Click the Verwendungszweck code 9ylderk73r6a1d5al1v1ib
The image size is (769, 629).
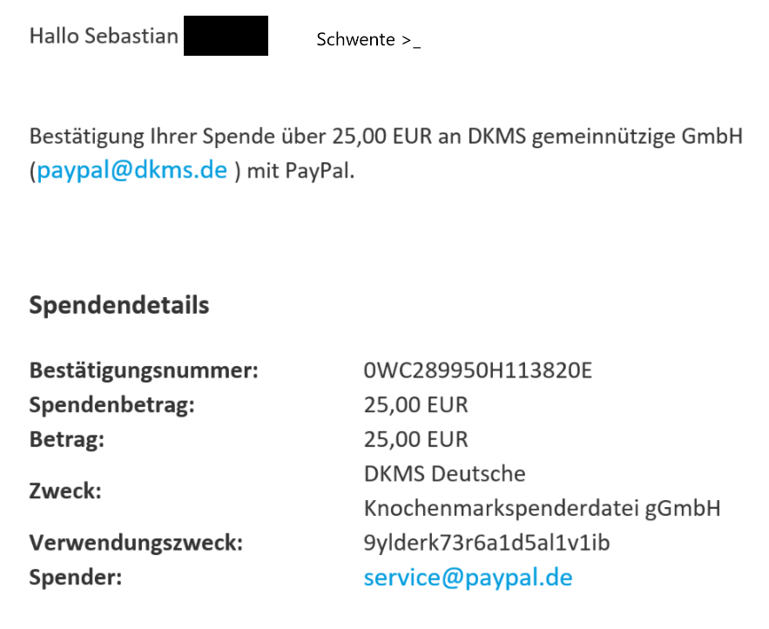tap(487, 543)
